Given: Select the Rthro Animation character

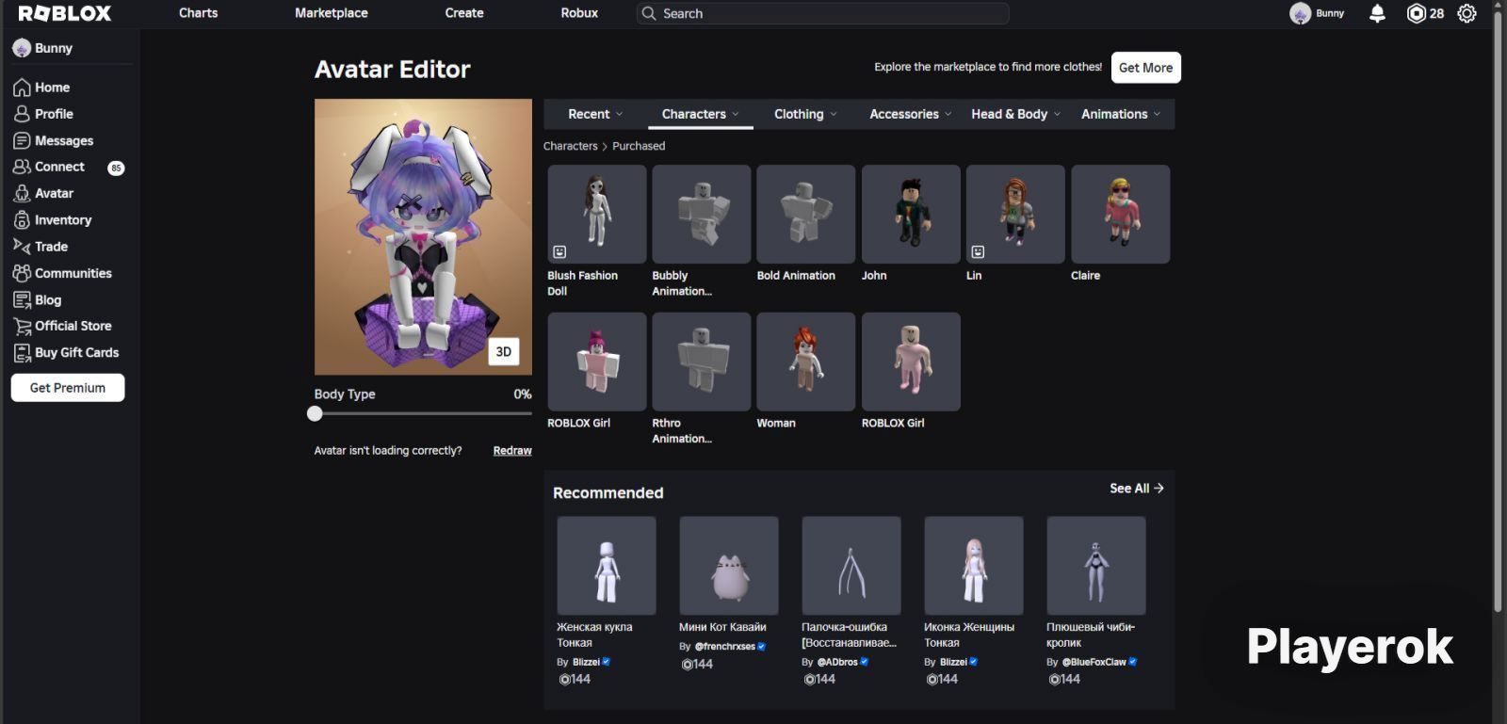Looking at the screenshot, I should pyautogui.click(x=701, y=362).
